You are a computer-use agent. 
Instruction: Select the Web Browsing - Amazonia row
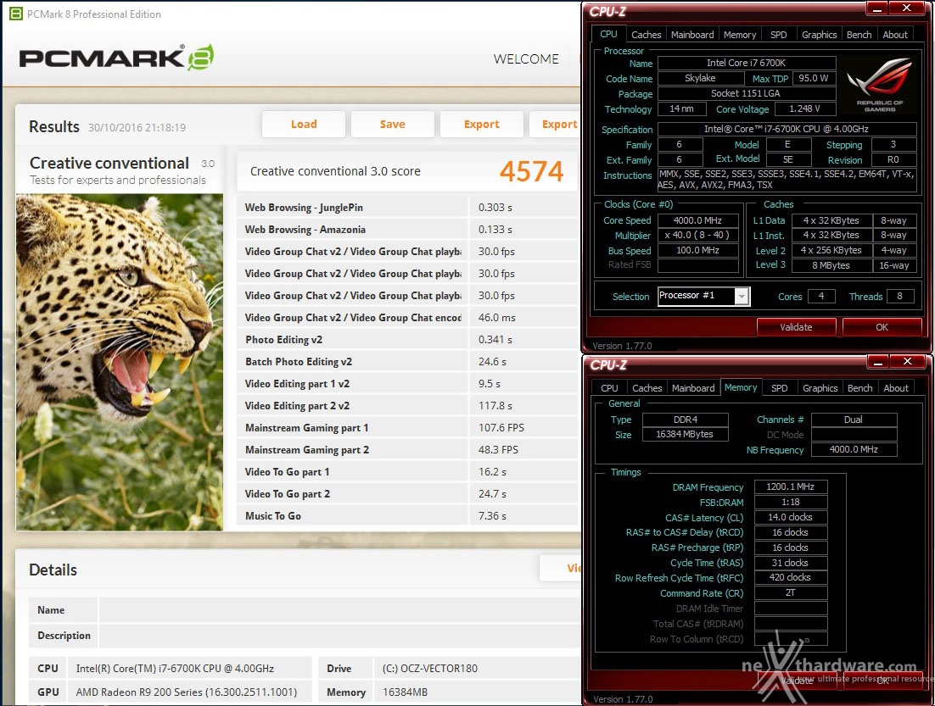408,230
